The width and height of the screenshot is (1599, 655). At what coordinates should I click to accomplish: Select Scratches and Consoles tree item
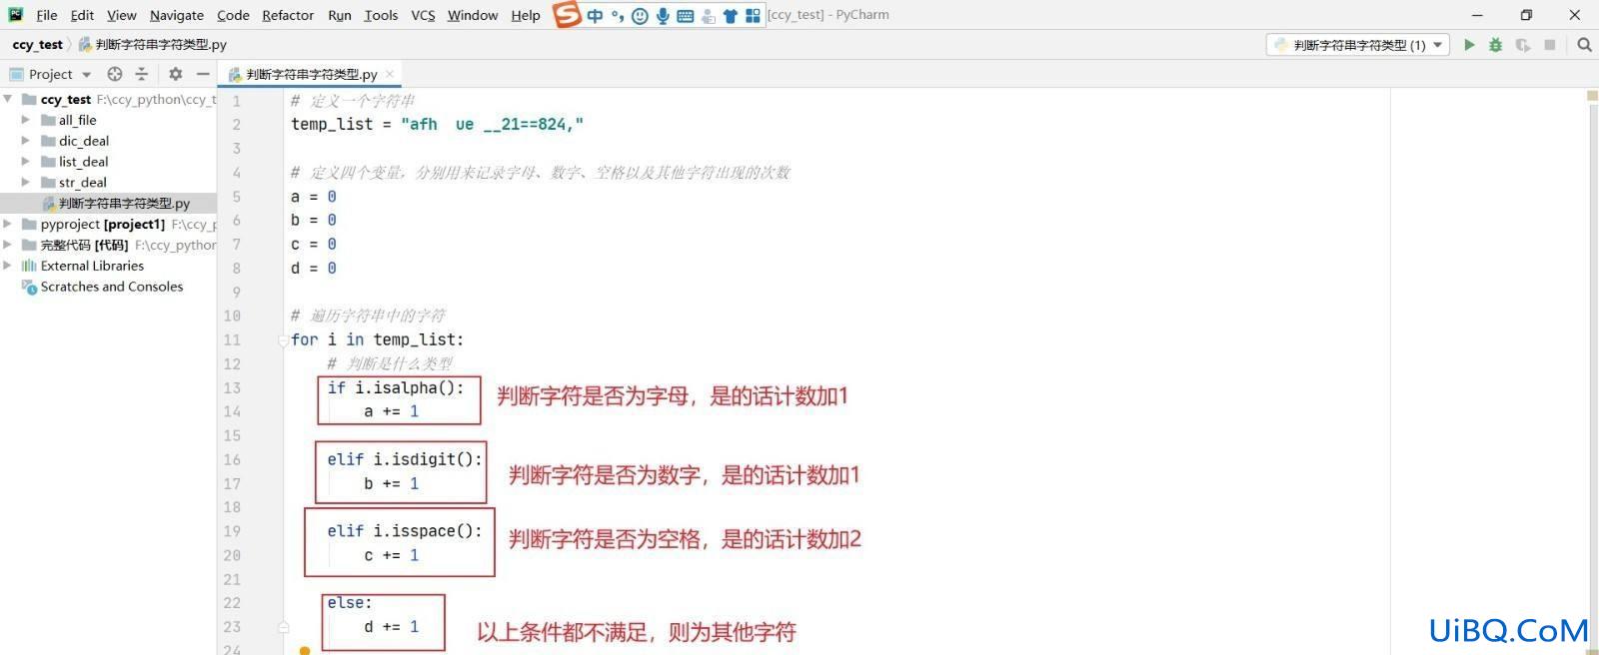(111, 287)
